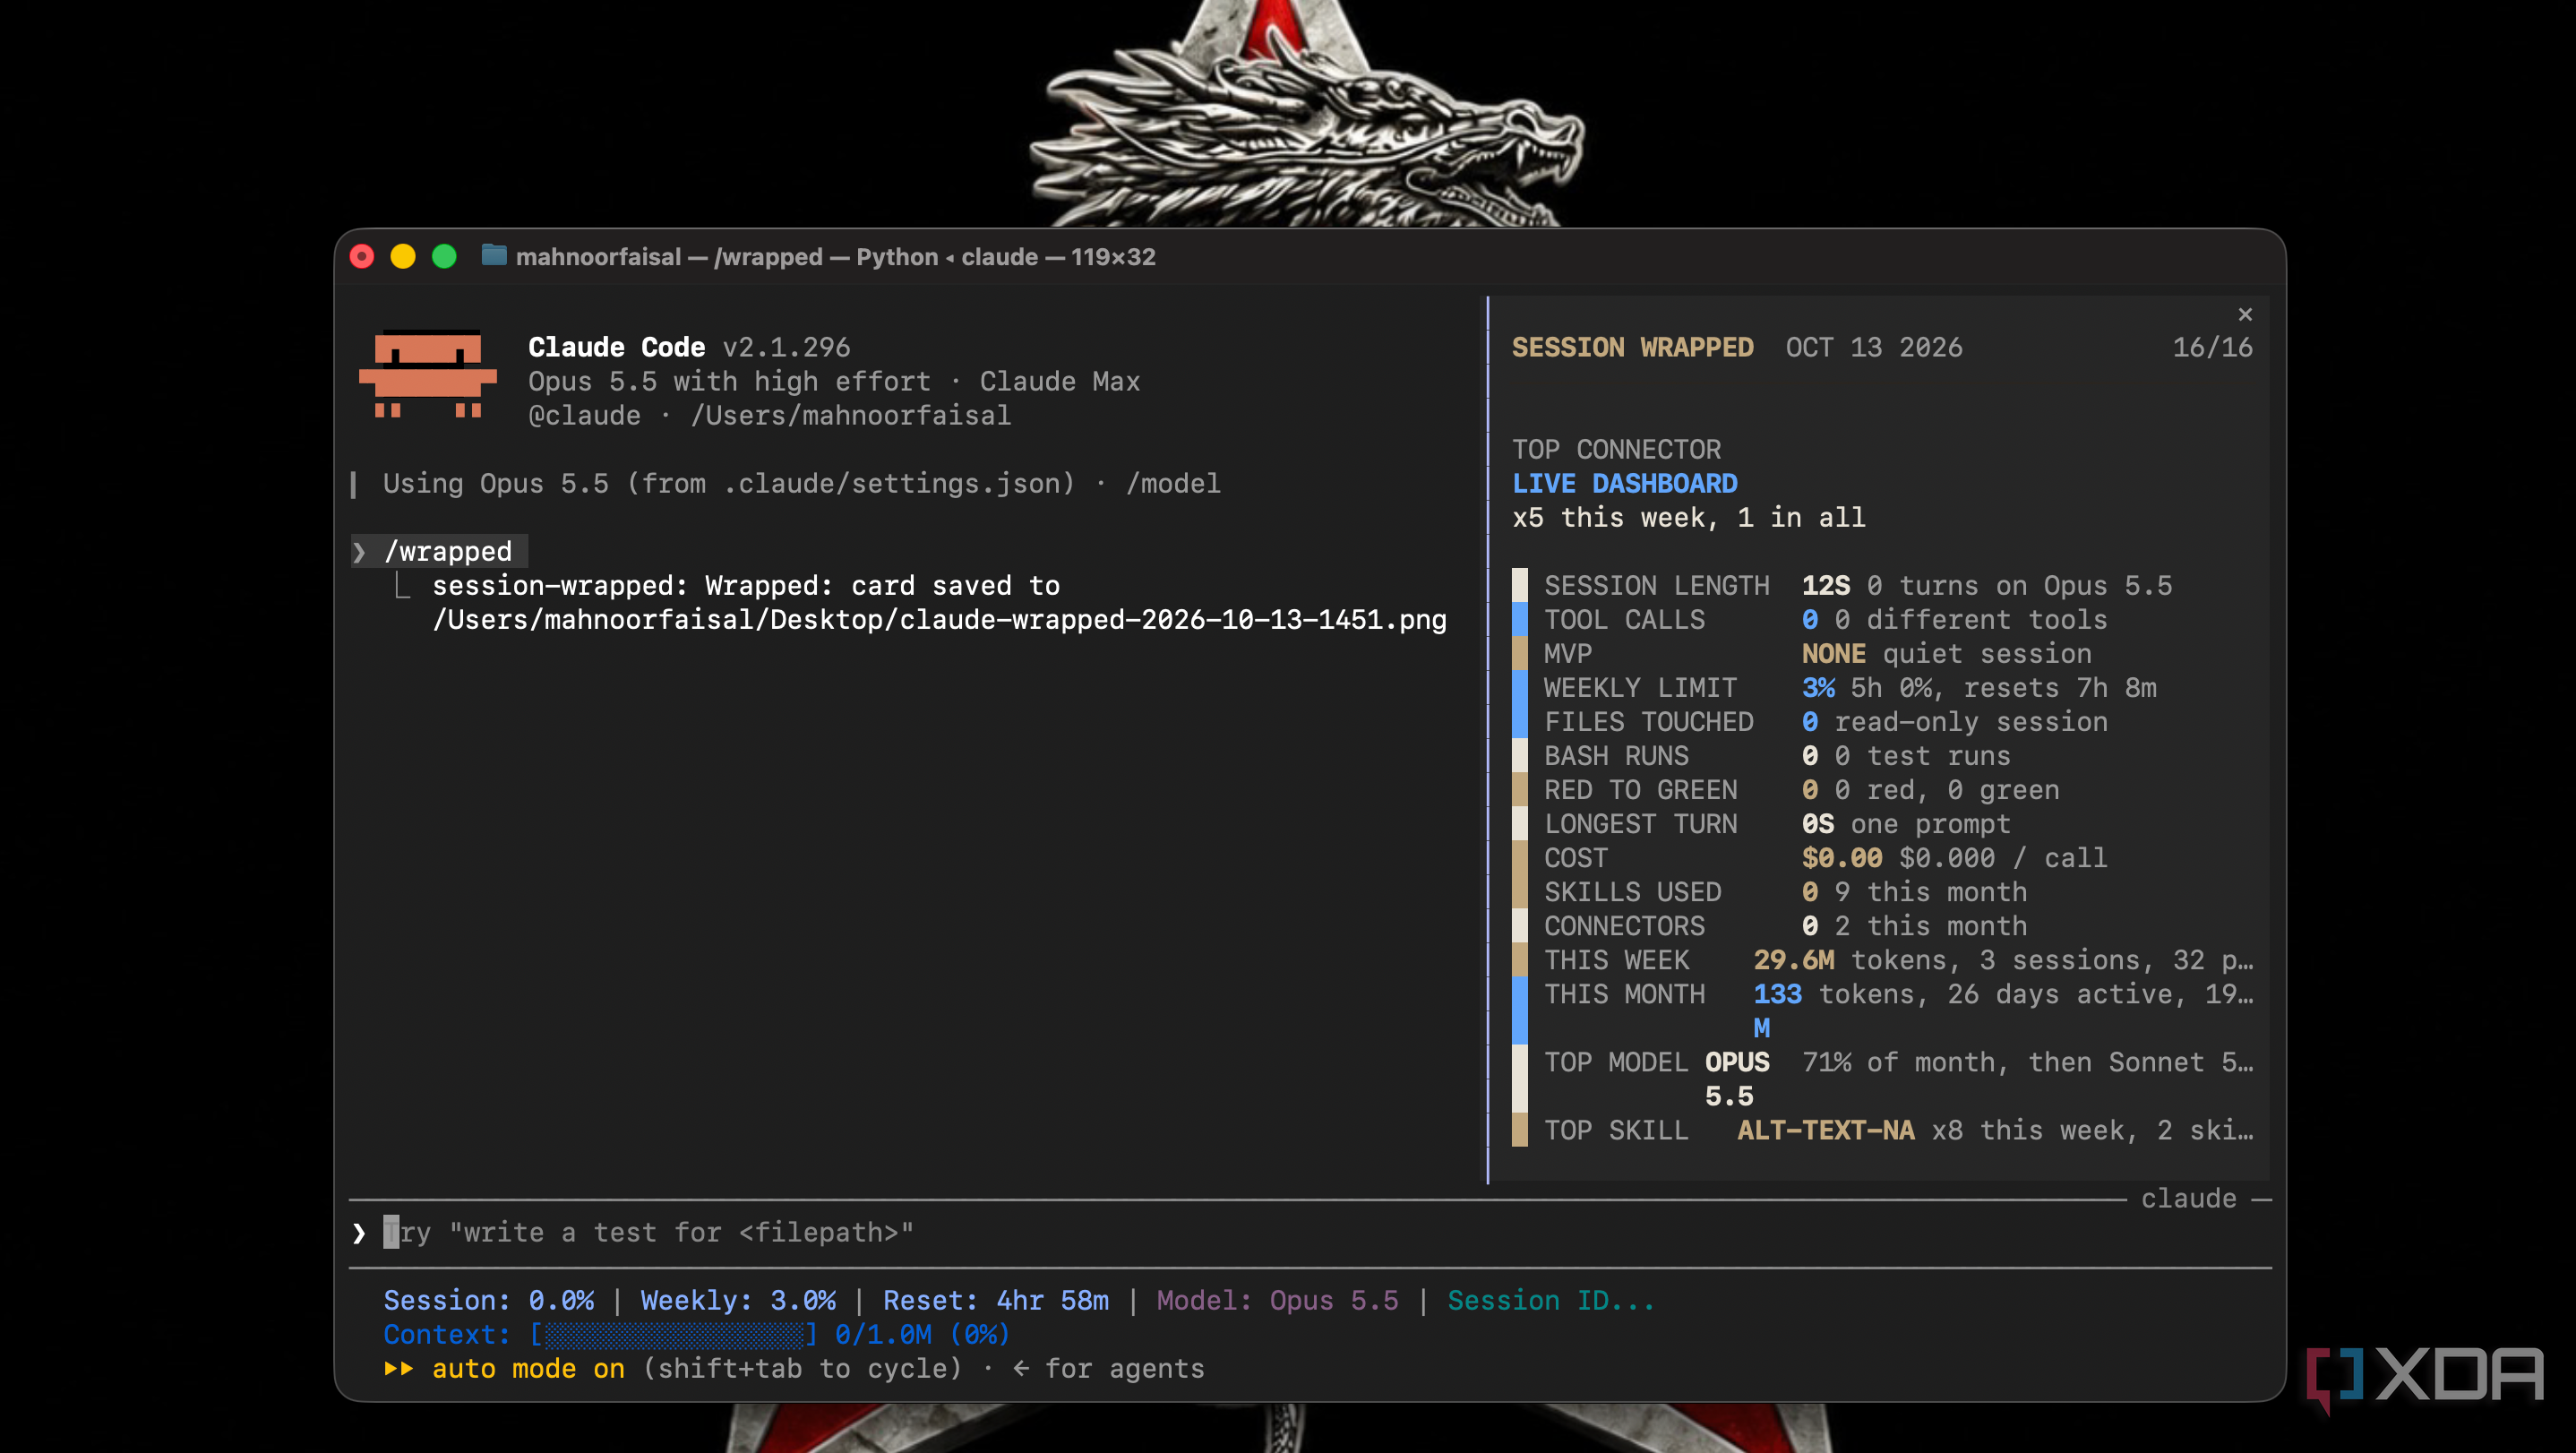Click the yellow minimize button of the terminal
The image size is (2576, 1453).
(403, 257)
